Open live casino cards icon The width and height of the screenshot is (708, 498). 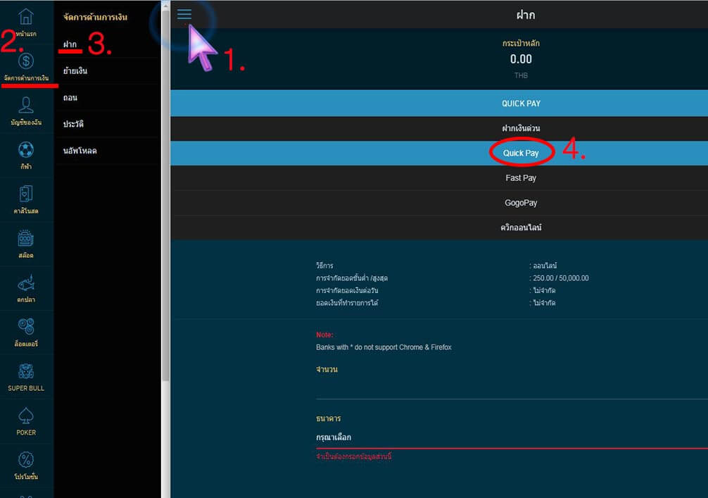pos(26,194)
